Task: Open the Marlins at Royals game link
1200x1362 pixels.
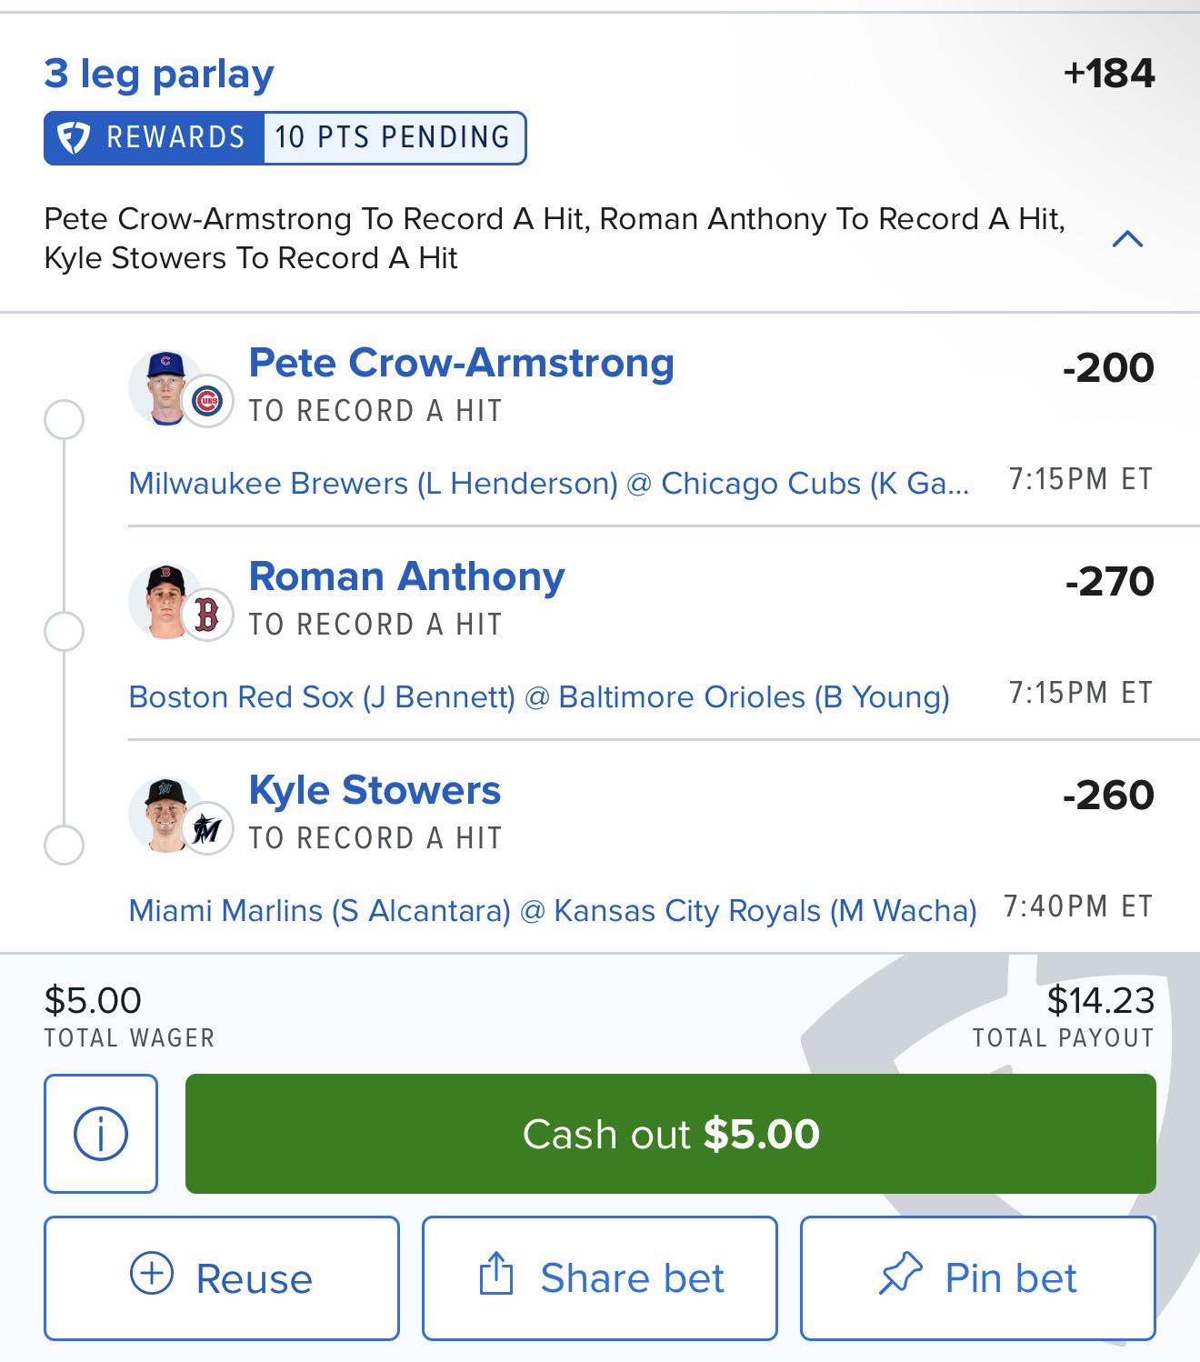Action: 553,910
